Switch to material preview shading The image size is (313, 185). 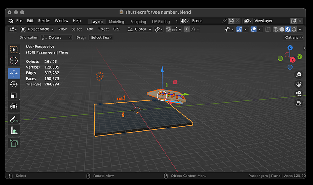[x=288, y=29]
